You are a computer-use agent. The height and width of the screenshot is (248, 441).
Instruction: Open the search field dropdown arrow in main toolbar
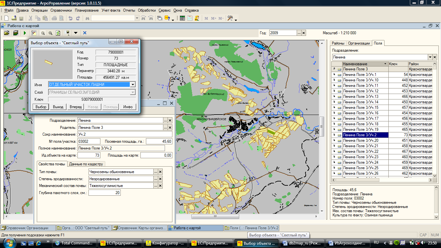coord(137,18)
